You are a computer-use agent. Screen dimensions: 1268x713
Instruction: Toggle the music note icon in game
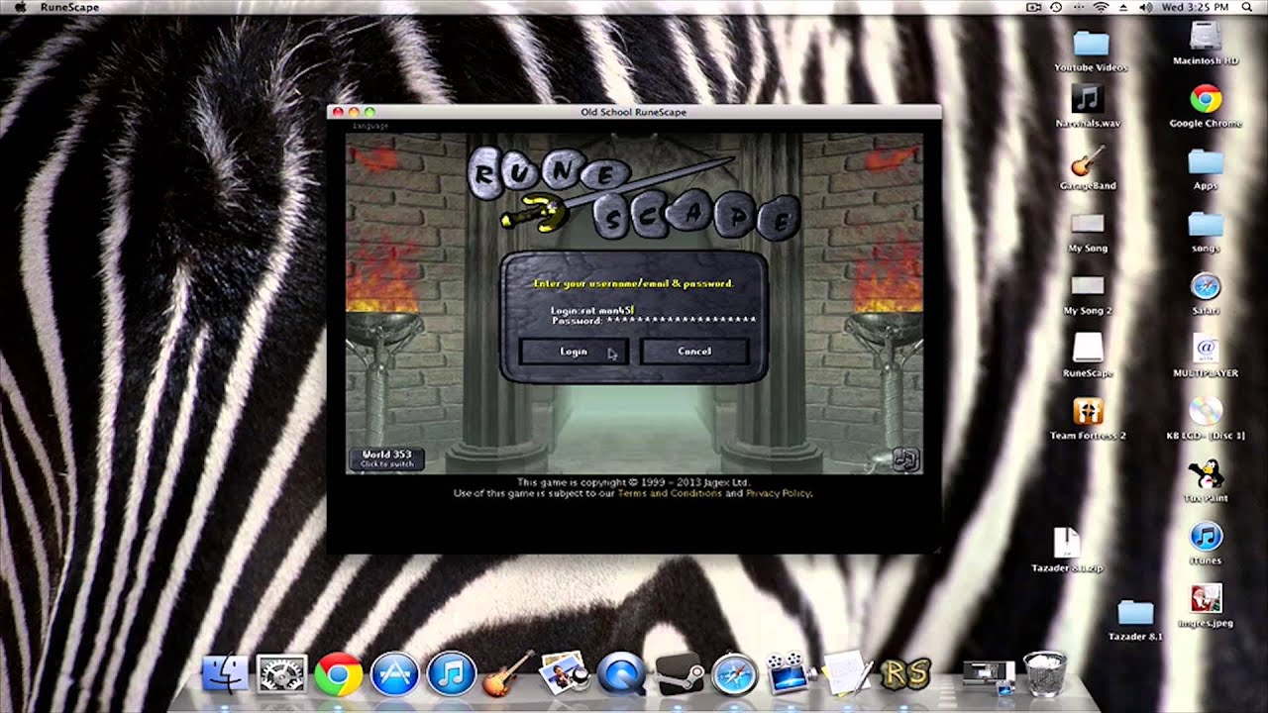(x=905, y=458)
